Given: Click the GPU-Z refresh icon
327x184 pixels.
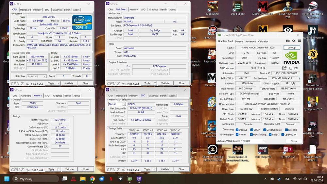Looking at the screenshot, I should coord(293,41).
